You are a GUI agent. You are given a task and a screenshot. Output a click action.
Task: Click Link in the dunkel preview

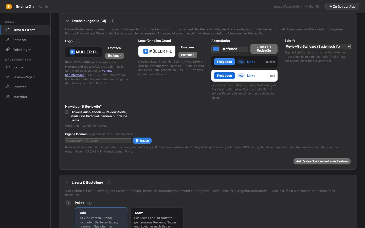point(251,62)
